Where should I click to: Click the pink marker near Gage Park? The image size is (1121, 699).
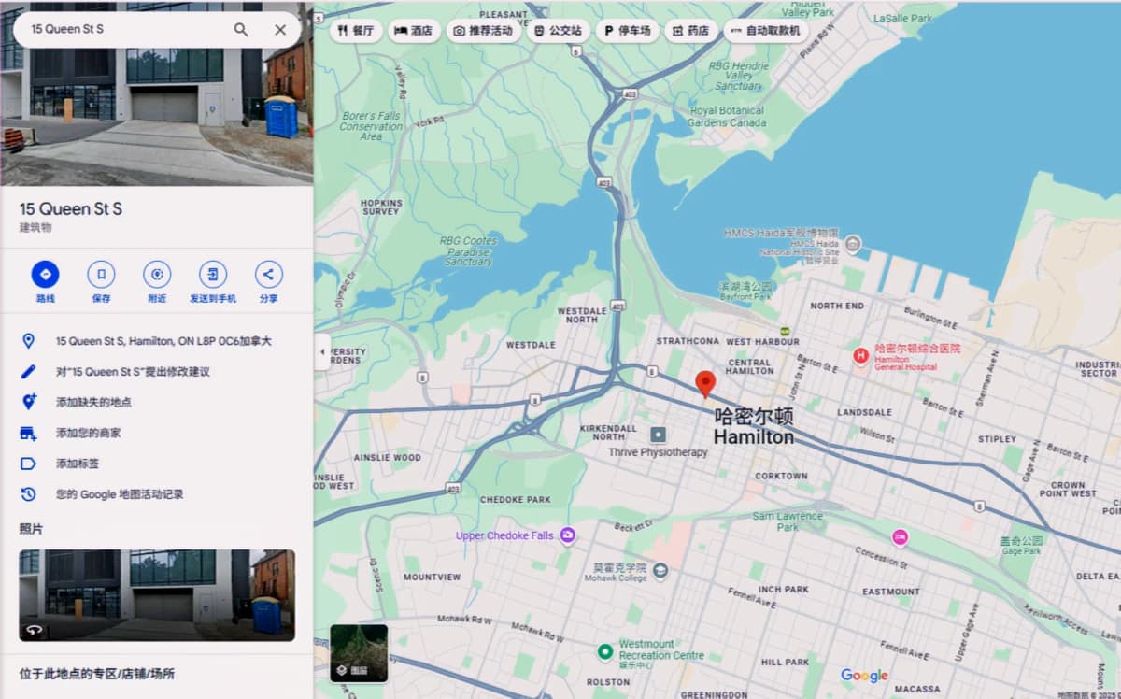click(900, 537)
